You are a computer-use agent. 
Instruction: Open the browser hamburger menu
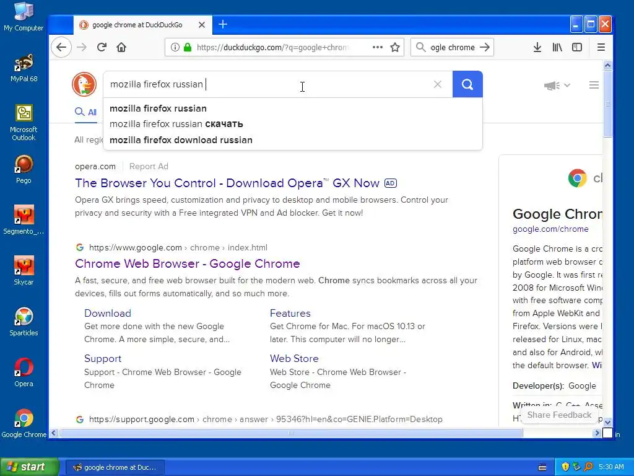click(601, 47)
